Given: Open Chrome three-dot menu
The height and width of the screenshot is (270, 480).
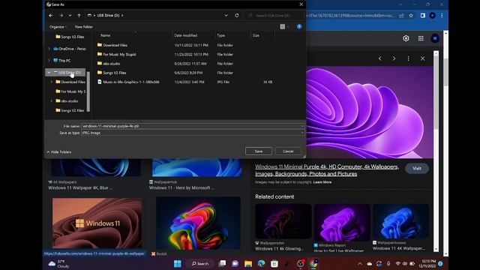Looking at the screenshot, I should pos(442,16).
